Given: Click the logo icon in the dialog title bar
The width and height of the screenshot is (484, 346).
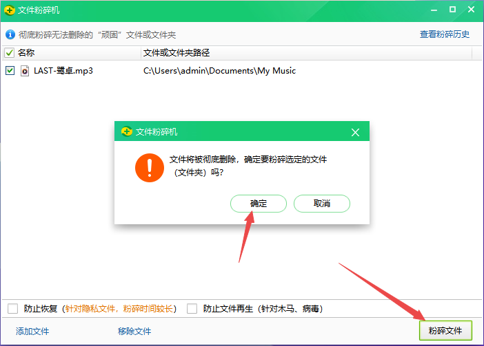Looking at the screenshot, I should [126, 131].
